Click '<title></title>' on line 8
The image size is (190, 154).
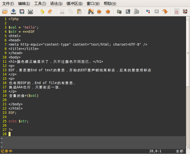click(x=24, y=49)
